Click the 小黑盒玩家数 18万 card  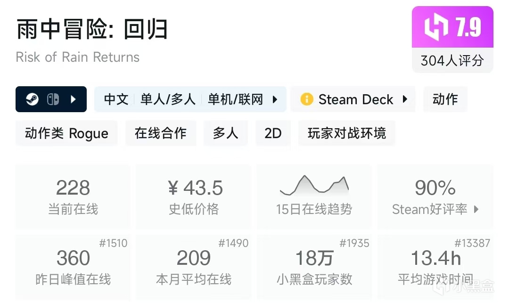[x=314, y=267]
